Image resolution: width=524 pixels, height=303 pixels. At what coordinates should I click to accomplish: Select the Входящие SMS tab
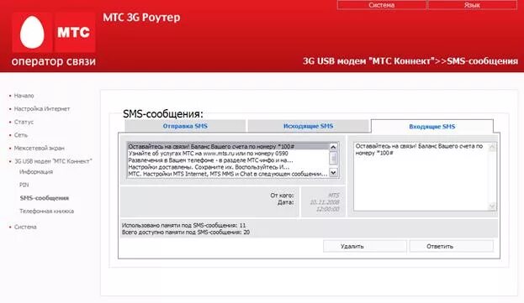pyautogui.click(x=431, y=127)
